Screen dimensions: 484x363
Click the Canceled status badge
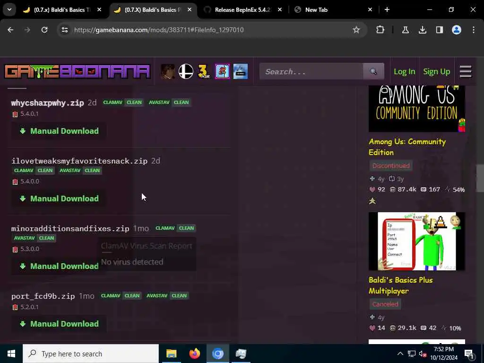[385, 304]
